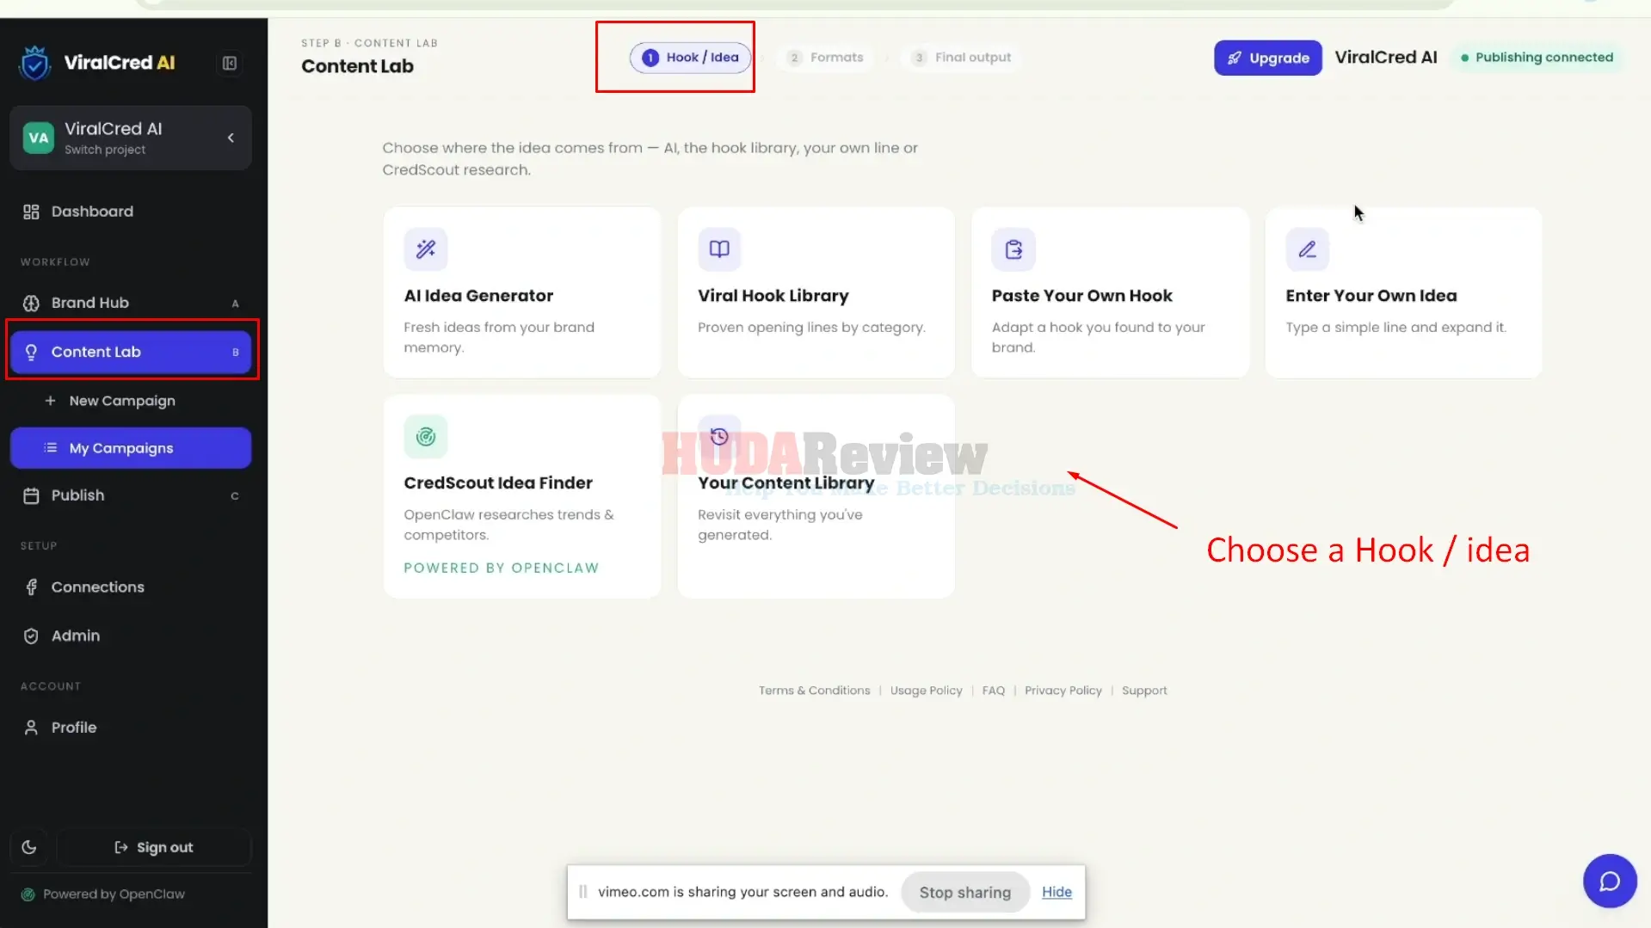Click the sharing bar drag handle

[582, 892]
